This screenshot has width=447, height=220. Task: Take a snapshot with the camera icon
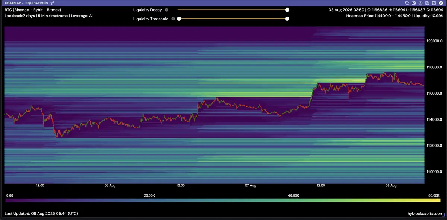pos(413,3)
